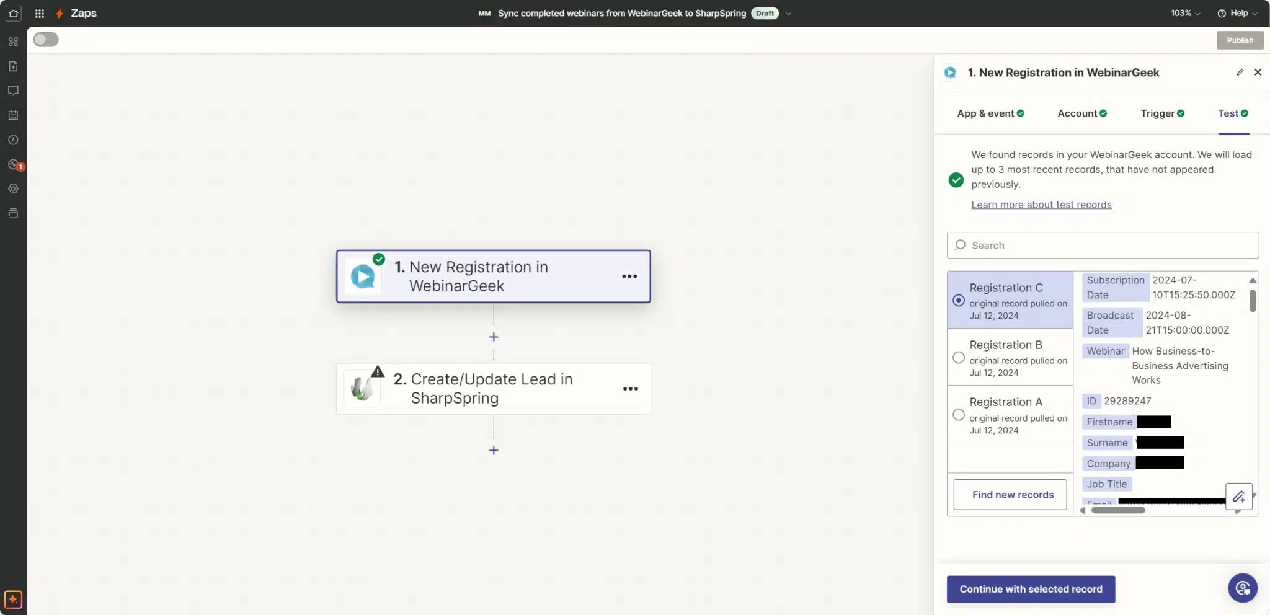Click the search magnifier icon in records search
Viewport: 1270px width, 615px height.
pos(960,245)
